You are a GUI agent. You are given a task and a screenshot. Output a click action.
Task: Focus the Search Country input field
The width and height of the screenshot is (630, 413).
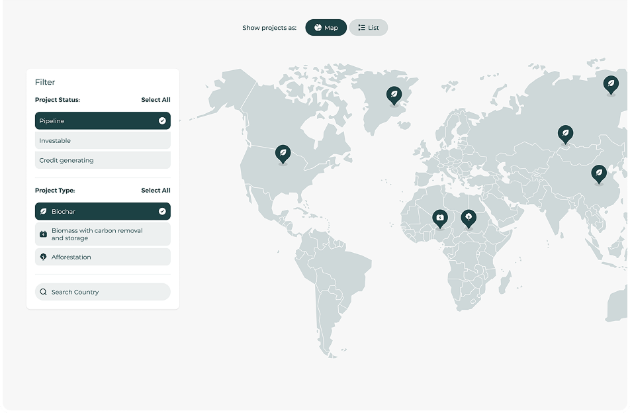click(106, 292)
